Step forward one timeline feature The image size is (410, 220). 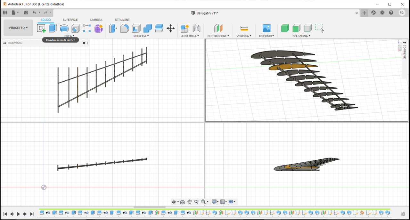click(25, 214)
